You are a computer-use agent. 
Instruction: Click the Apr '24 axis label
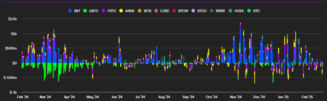(x=69, y=97)
